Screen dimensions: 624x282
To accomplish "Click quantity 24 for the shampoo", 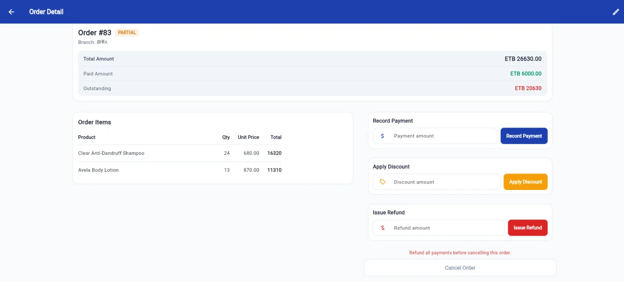I will (x=227, y=153).
